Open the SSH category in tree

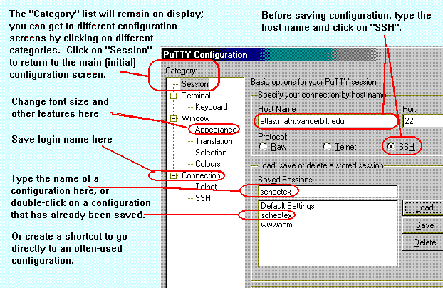click(x=203, y=198)
